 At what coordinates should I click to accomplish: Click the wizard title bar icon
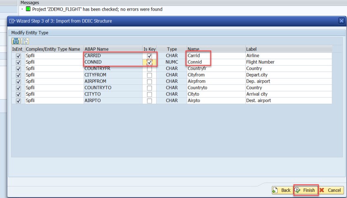pyautogui.click(x=12, y=21)
